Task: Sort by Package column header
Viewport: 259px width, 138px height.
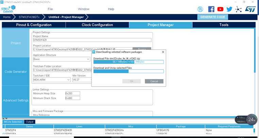Action: [181, 127]
